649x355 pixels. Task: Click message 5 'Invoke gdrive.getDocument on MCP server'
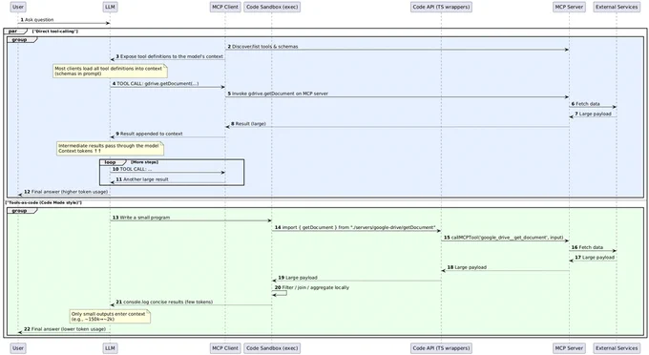click(x=278, y=94)
